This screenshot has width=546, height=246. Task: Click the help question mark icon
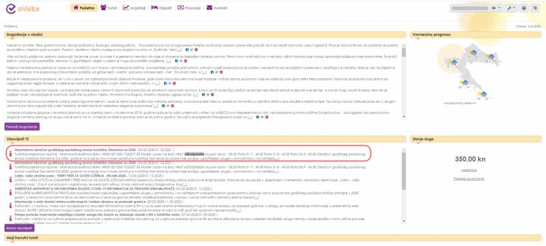(x=524, y=8)
